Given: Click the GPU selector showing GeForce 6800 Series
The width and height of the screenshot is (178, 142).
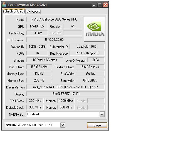Looking at the screenshot, I should coord(35,125).
